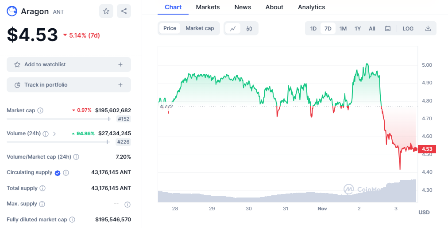The height and width of the screenshot is (228, 448).
Task: Open Circulating supply info icon
Action: (x=66, y=173)
